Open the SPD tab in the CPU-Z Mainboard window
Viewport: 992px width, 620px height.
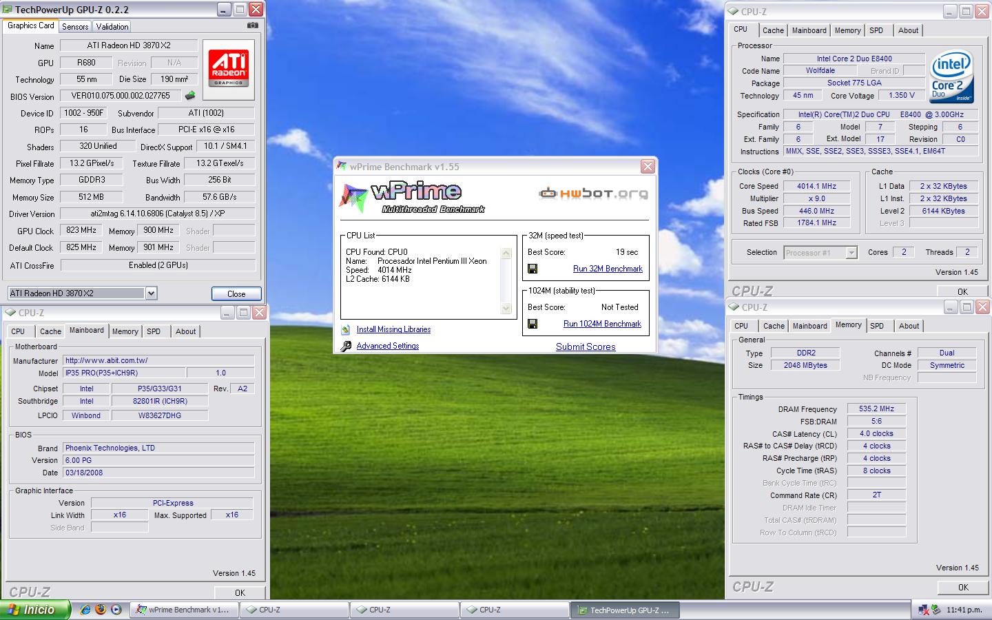[x=154, y=331]
